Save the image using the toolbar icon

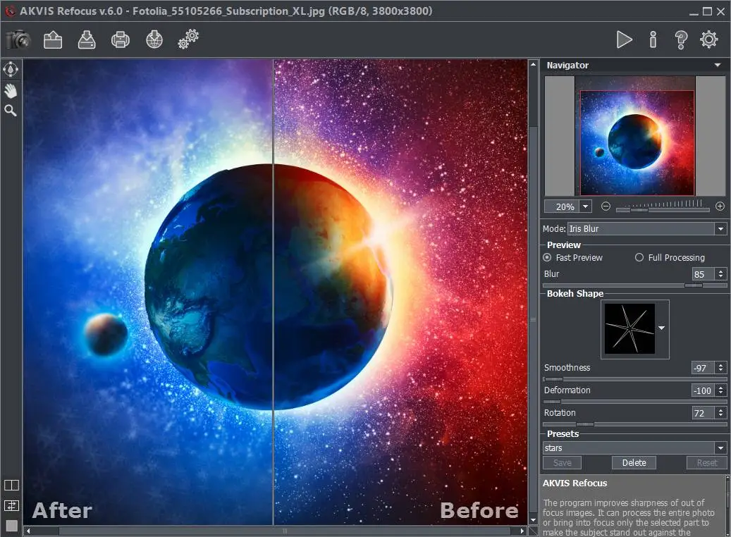pos(87,39)
